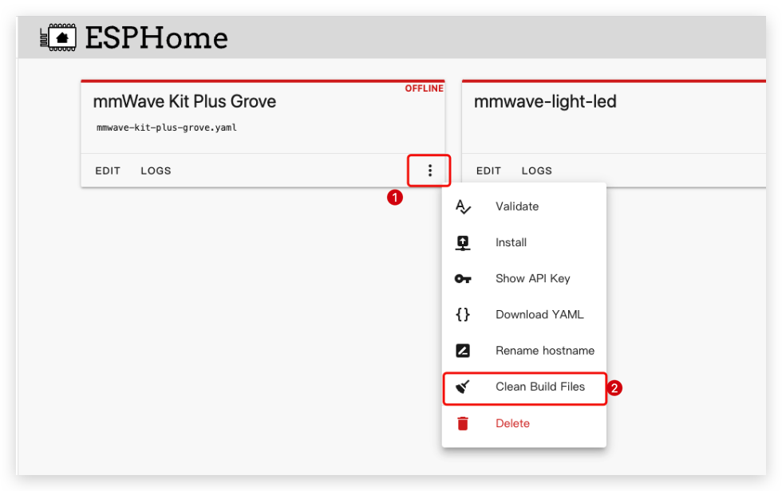Click the ESPHome chip logo icon
Screen dimensions: 782x491
coord(57,37)
